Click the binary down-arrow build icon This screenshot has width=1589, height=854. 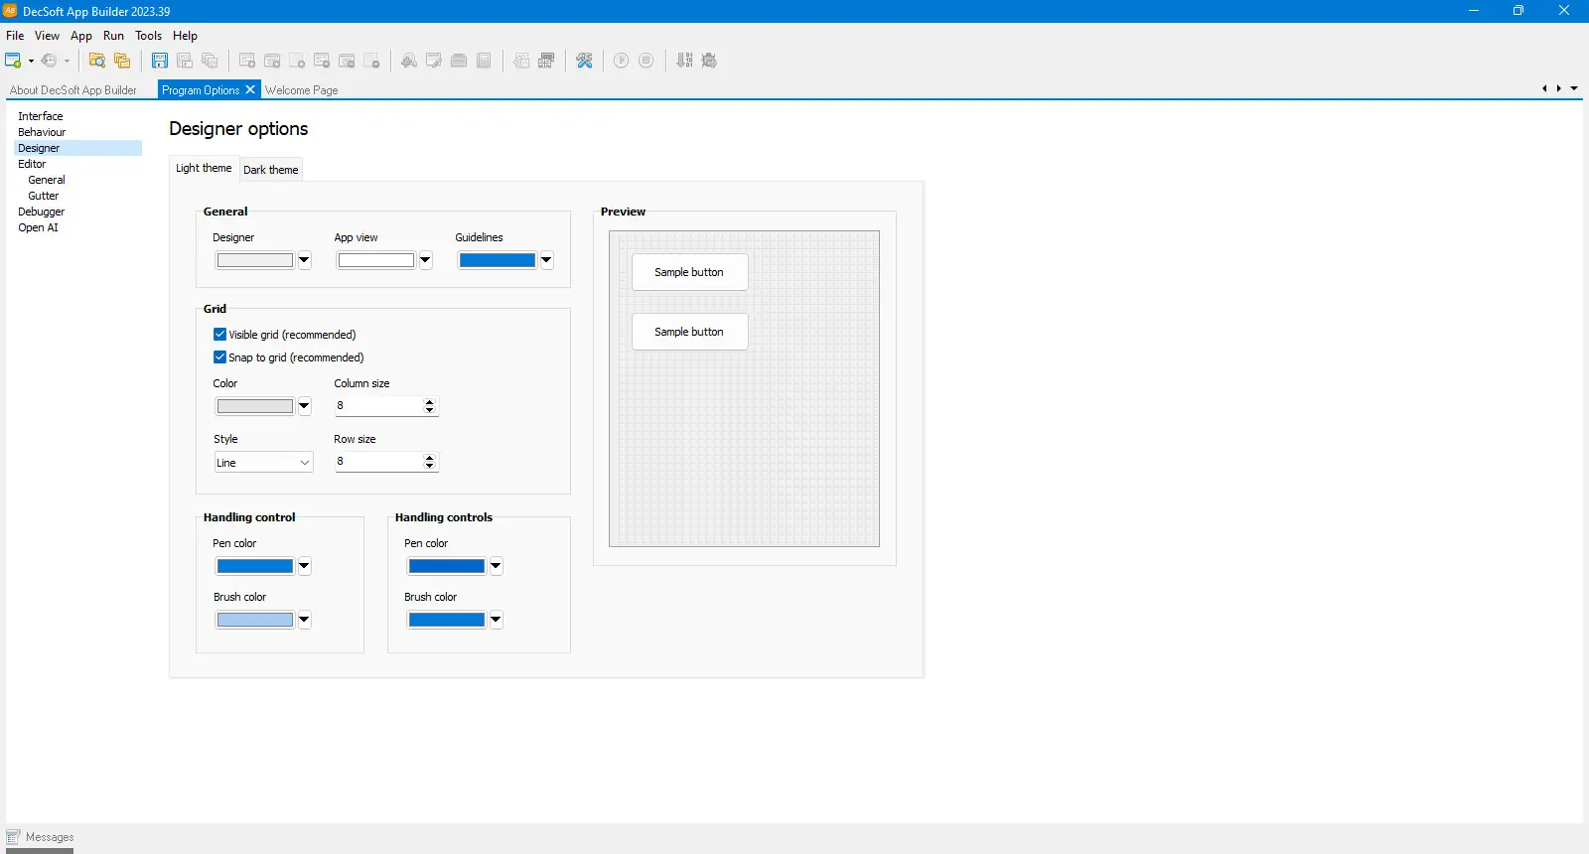click(684, 61)
